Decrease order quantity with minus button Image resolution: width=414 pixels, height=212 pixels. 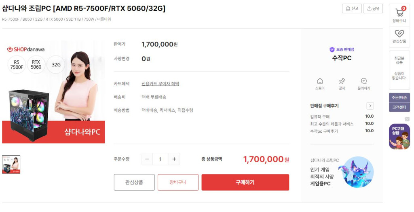(147, 159)
